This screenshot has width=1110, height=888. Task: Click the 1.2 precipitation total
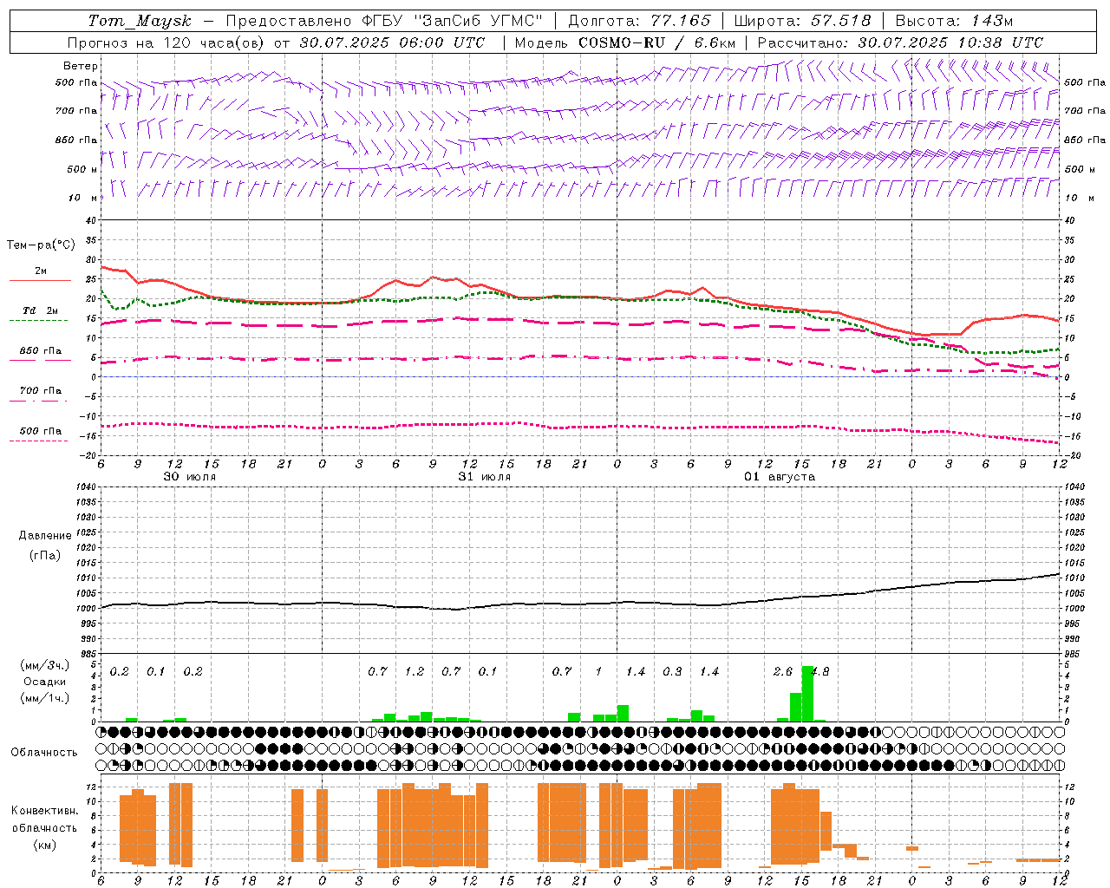(x=415, y=672)
